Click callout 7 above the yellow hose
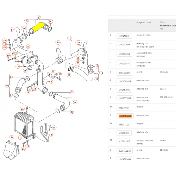The image size is (176, 176). [39, 17]
